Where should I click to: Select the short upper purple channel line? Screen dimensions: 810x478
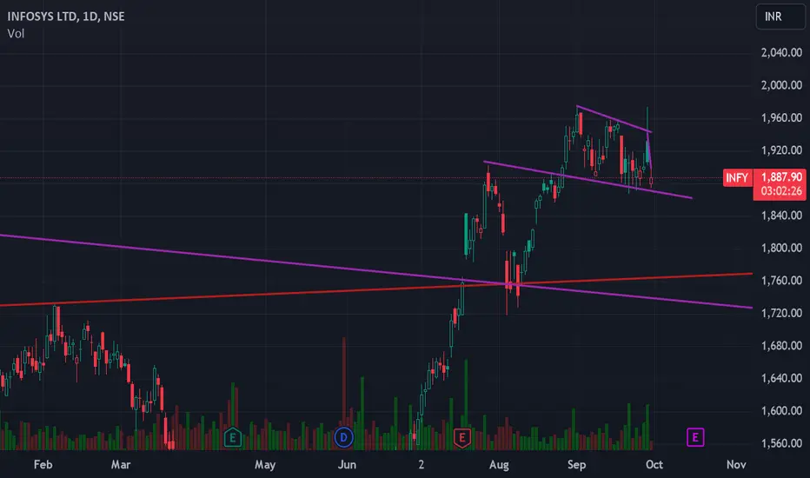pos(614,119)
